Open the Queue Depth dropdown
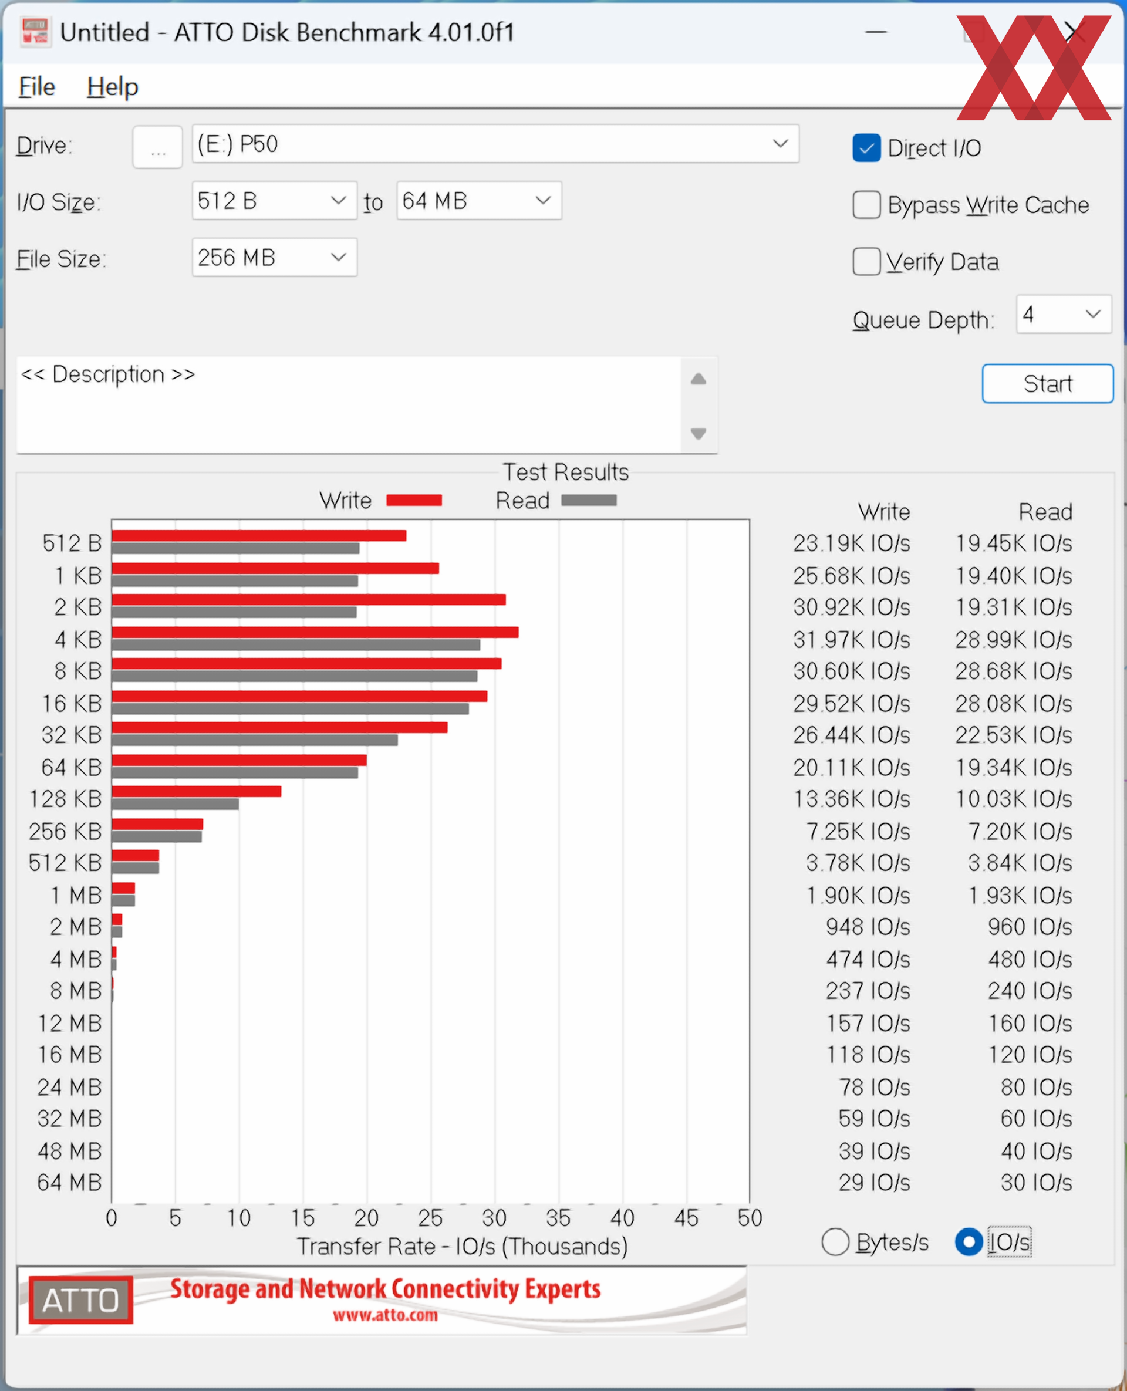Image resolution: width=1127 pixels, height=1391 pixels. pos(1064,314)
